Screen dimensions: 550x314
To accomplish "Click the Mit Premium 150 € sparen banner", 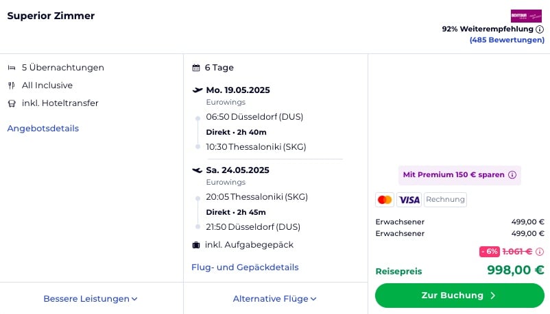I will (459, 175).
